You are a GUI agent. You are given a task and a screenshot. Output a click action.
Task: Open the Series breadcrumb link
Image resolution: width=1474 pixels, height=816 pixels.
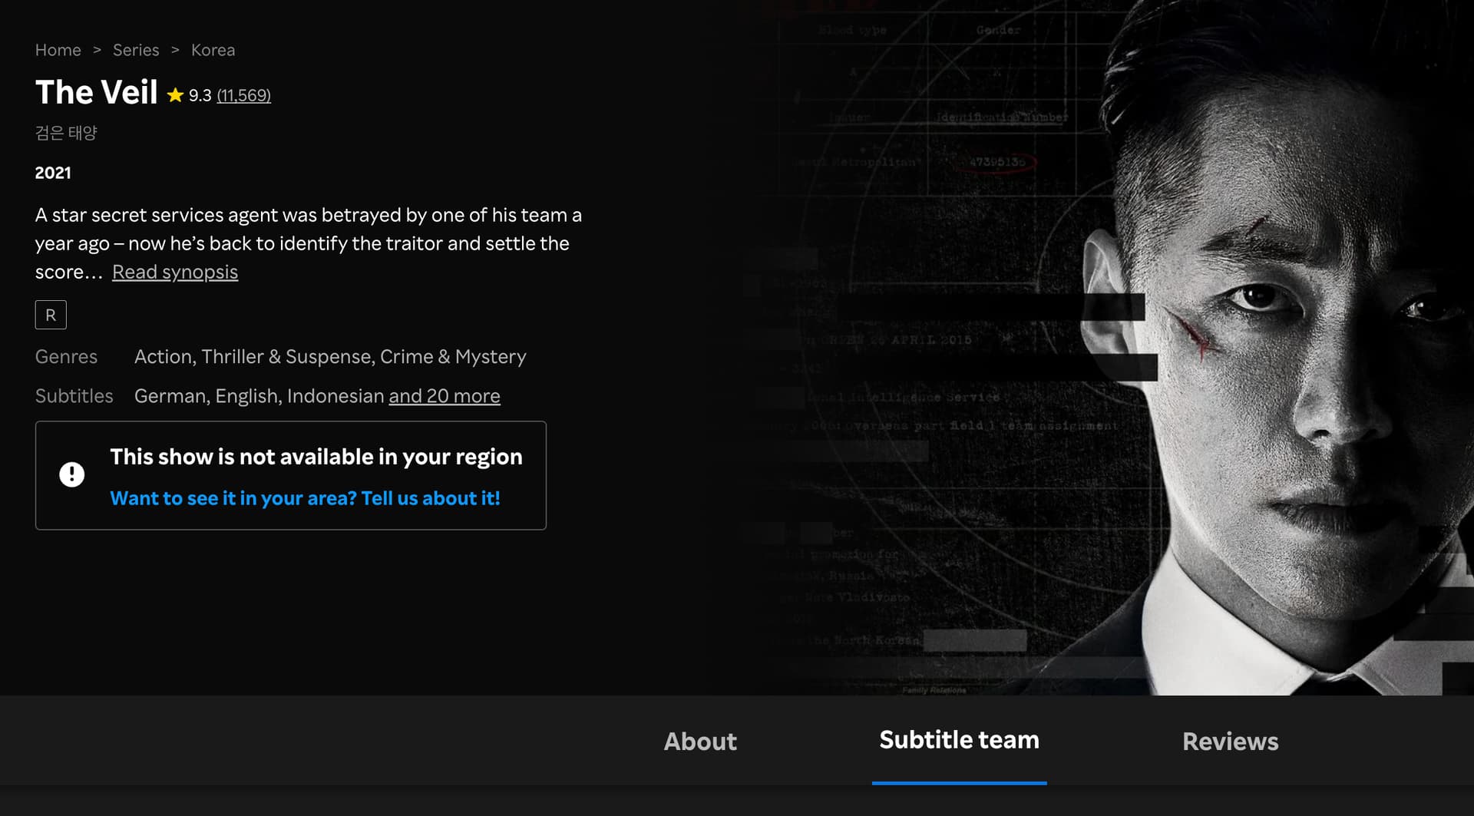pyautogui.click(x=136, y=50)
